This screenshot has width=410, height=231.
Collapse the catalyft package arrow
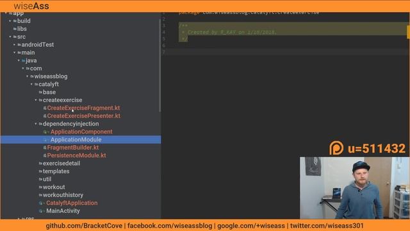[31, 84]
